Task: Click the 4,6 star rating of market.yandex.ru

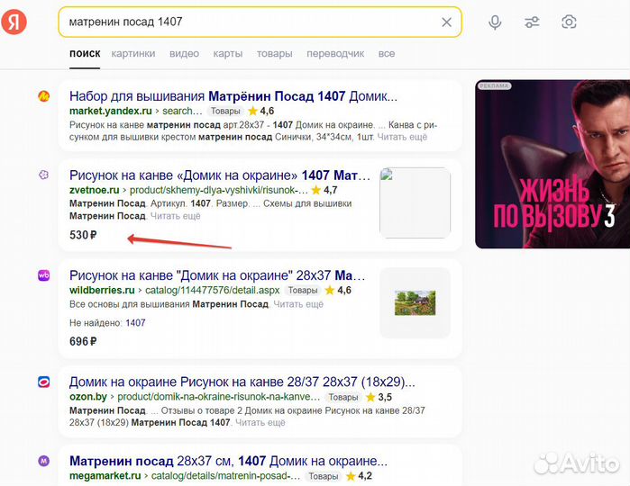Action: (x=261, y=111)
